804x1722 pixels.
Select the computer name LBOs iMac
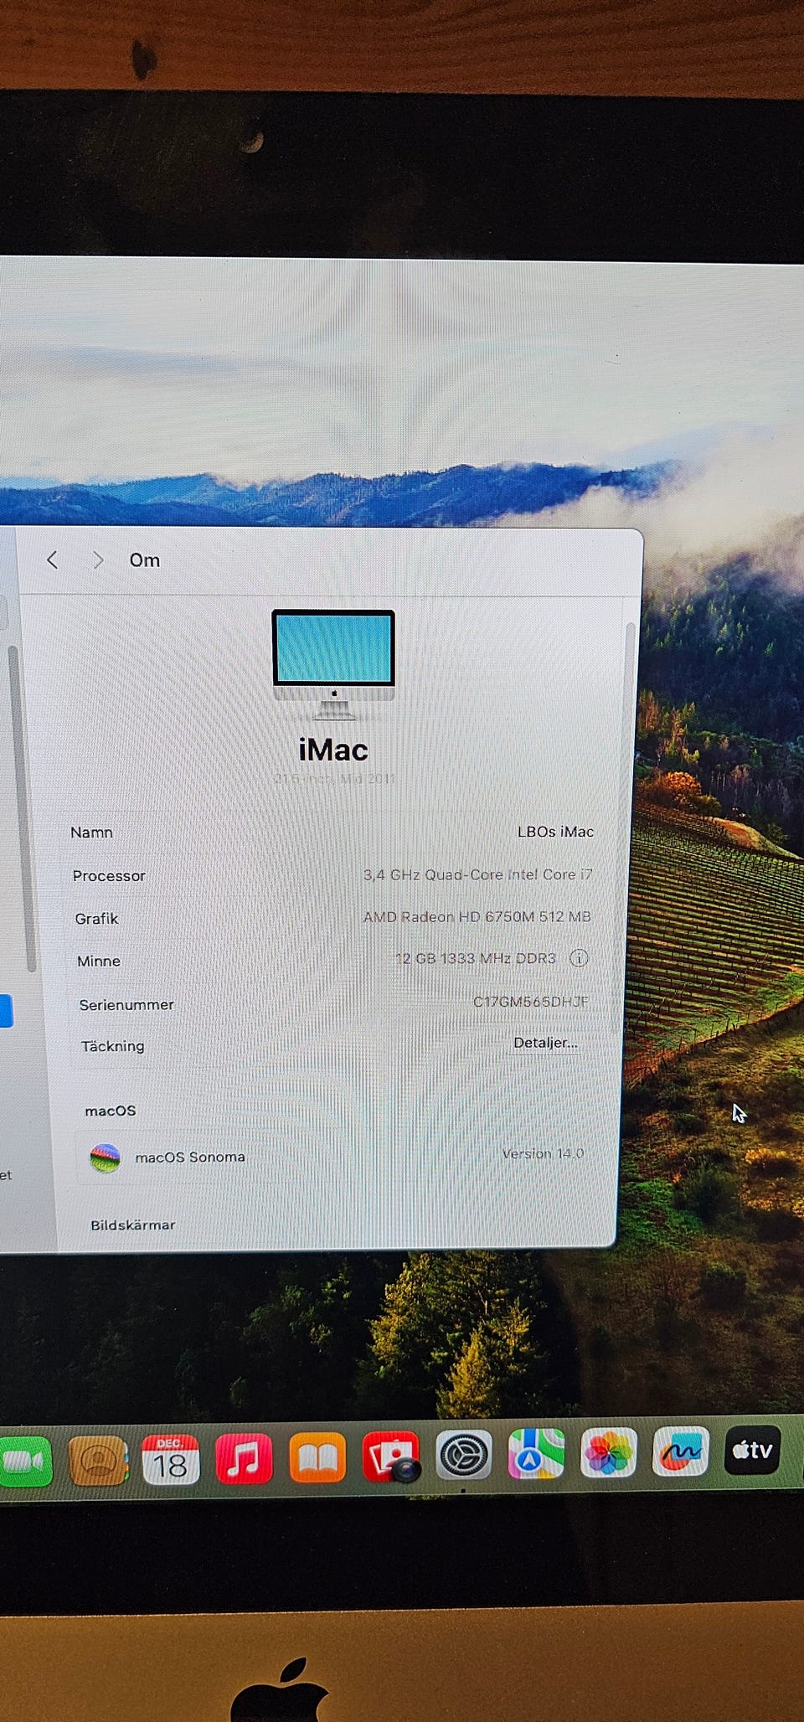(555, 832)
